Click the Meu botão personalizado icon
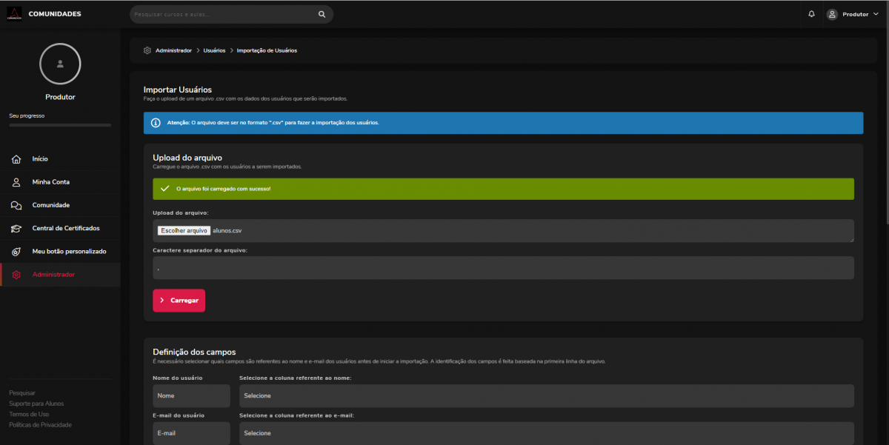 [x=16, y=252]
